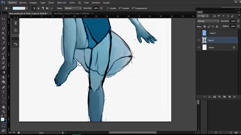Viewport: 241px width, 135px height.
Task: Select the Blur tool
Action: point(3,77)
